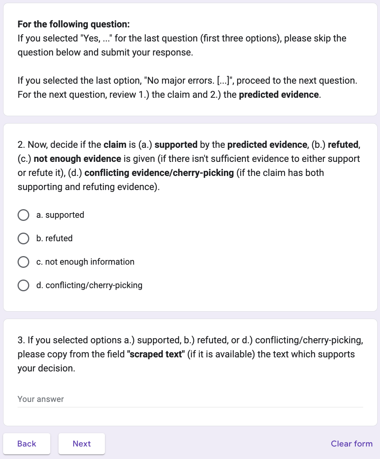Click the "a. supported" option label text

tap(60, 215)
